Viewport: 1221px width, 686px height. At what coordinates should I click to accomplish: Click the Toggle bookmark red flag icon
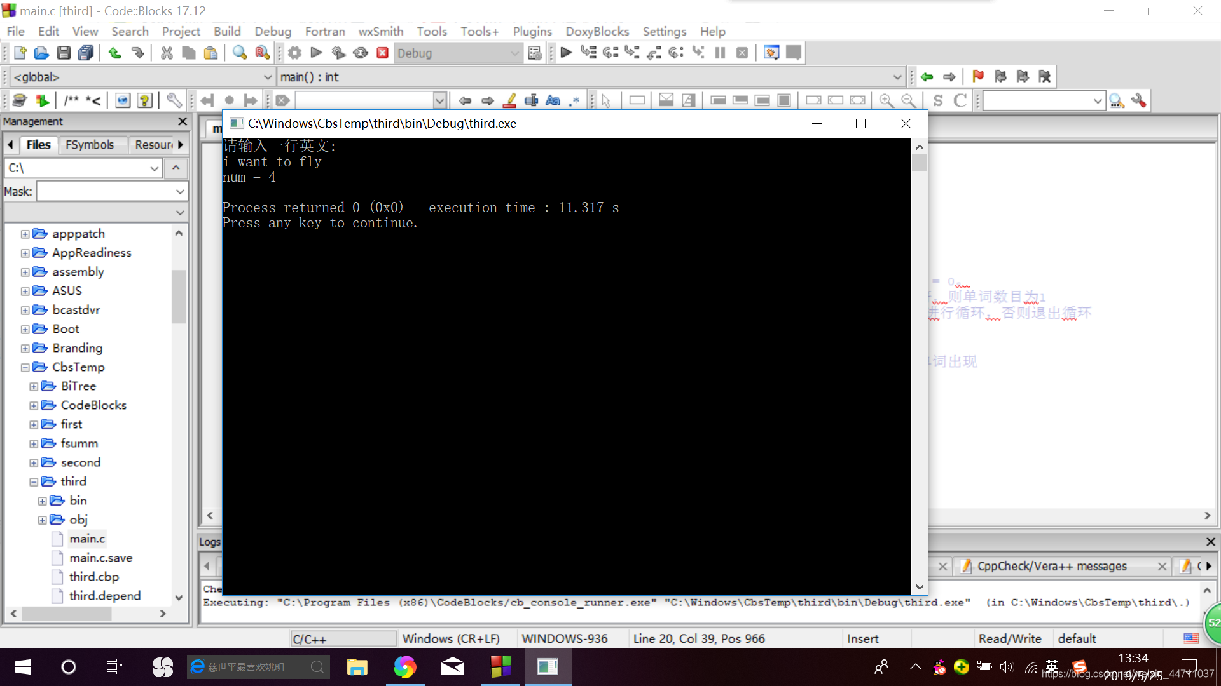coord(978,77)
